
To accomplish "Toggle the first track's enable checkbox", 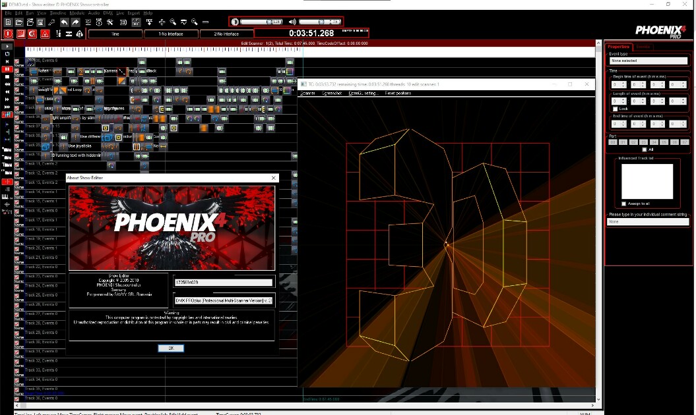I will click(17, 61).
